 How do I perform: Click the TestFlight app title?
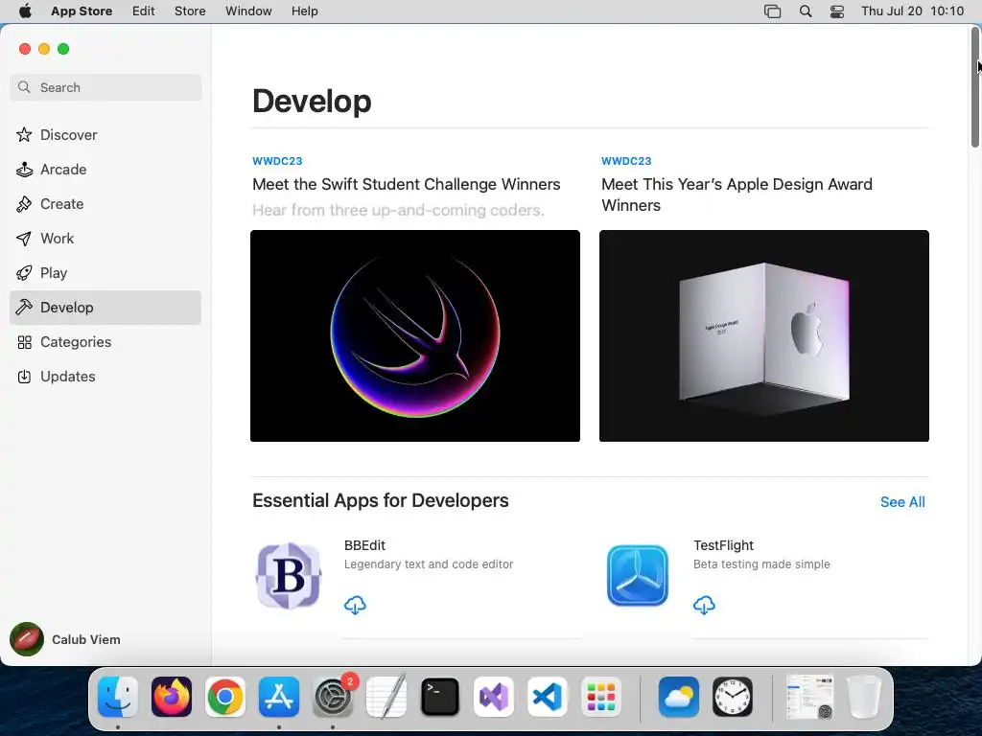click(723, 545)
